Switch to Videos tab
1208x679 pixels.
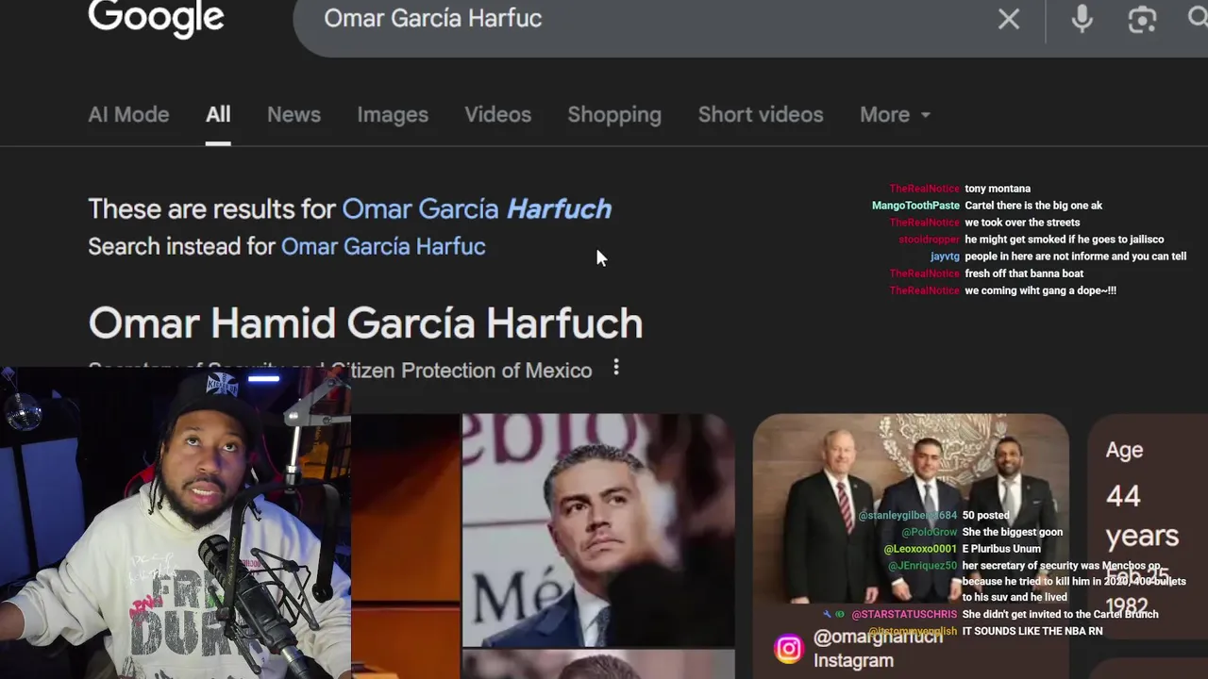click(497, 114)
